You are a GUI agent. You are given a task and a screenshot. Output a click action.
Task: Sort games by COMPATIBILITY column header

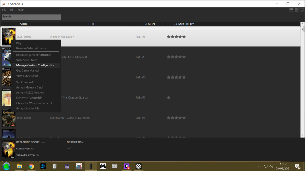pyautogui.click(x=184, y=24)
